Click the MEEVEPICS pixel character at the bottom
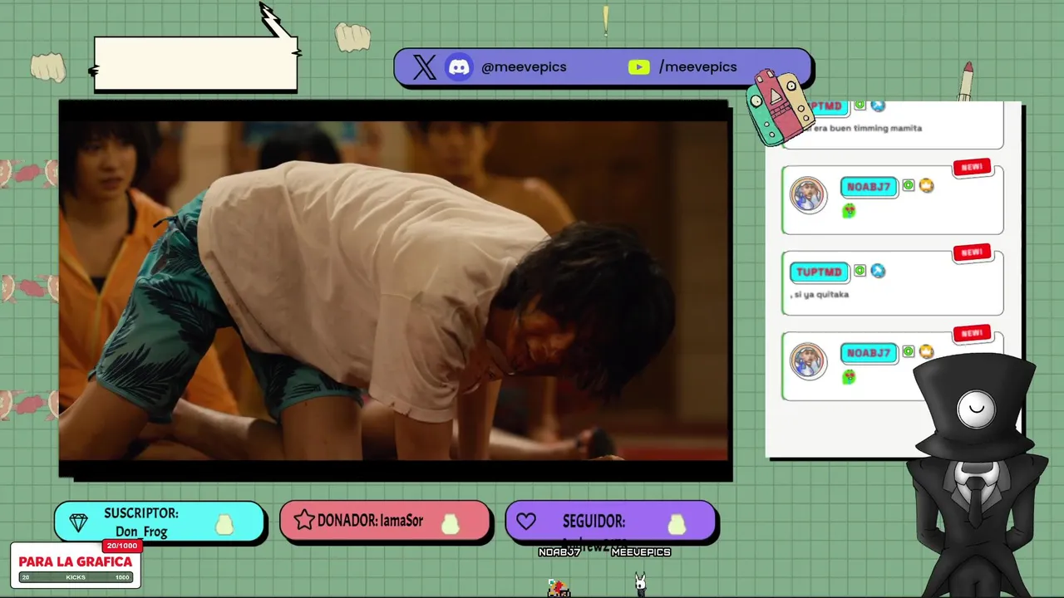Screen dimensions: 1064x598 [640, 584]
